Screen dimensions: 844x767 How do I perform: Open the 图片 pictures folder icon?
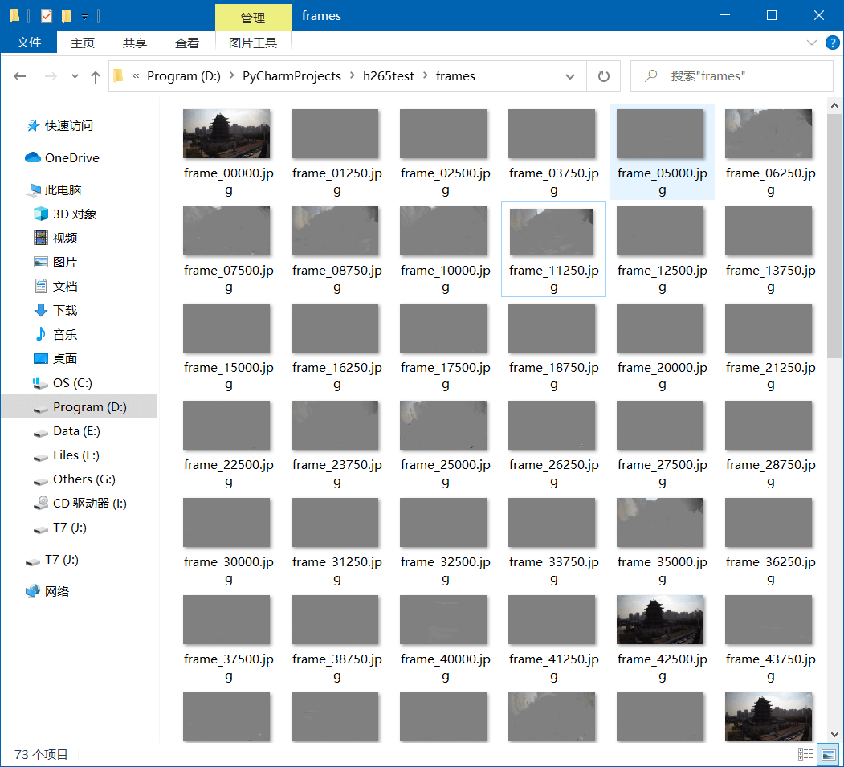point(41,262)
